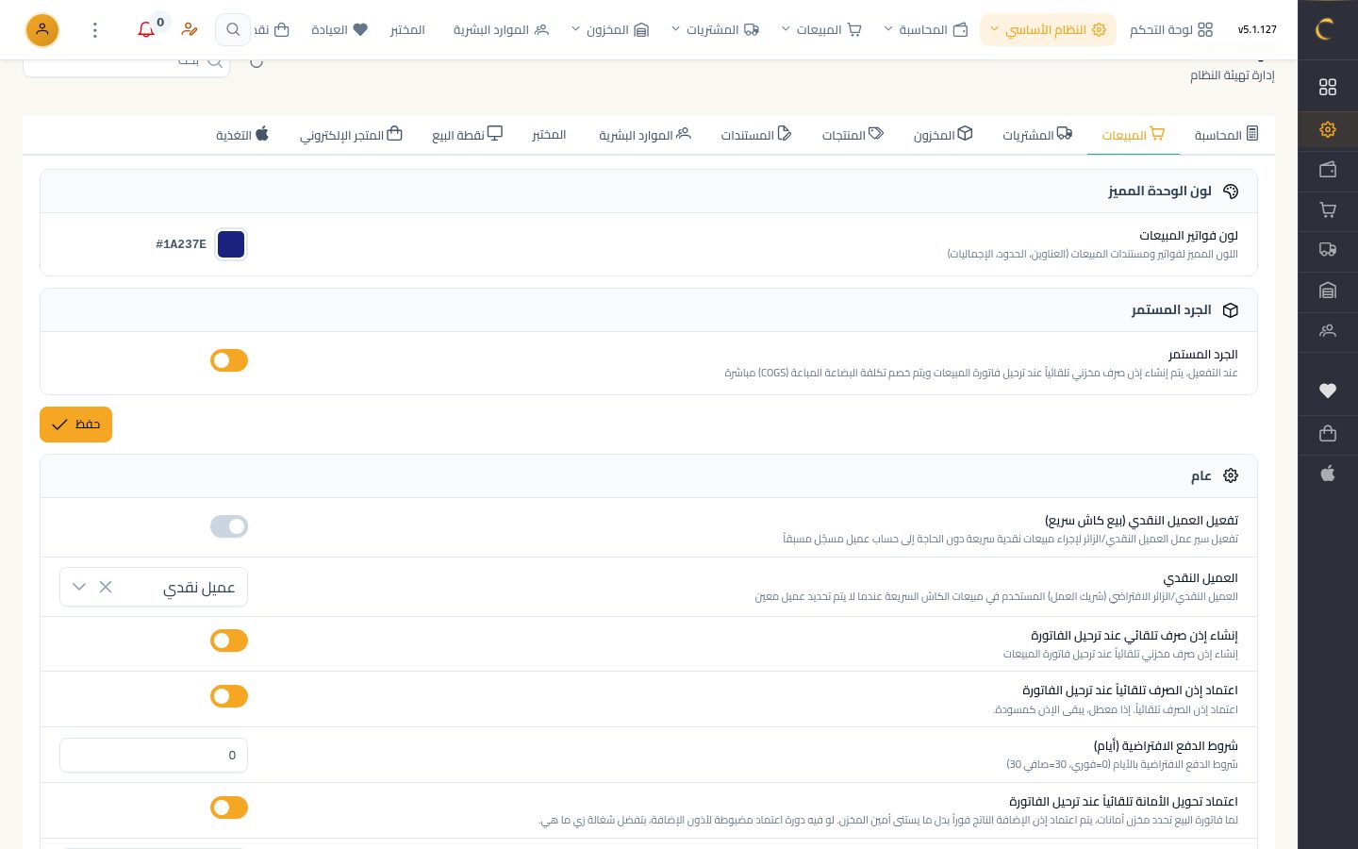
Task: Open settings gear icon in right sidebar
Action: coord(1328,129)
